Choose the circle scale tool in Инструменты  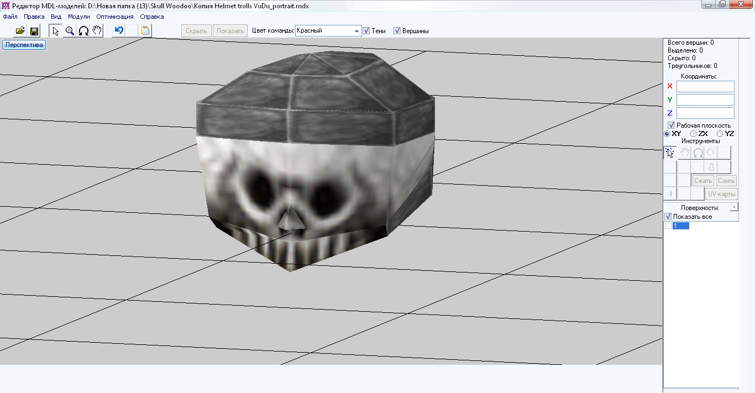(x=711, y=153)
